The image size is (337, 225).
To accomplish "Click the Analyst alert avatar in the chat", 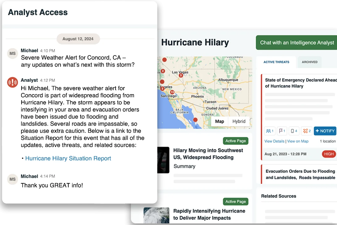I will tap(12, 83).
